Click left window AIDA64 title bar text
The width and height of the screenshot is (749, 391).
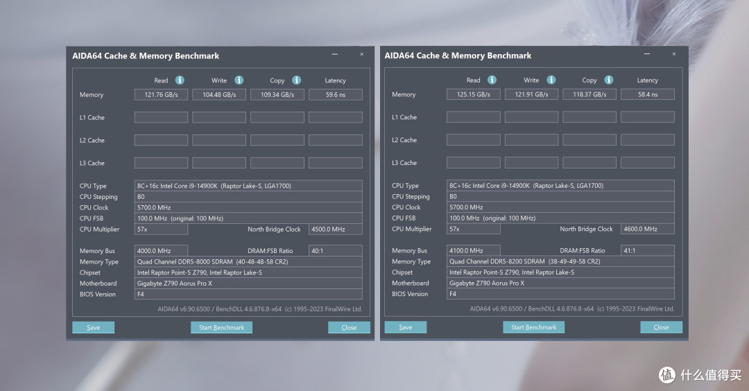(x=146, y=56)
